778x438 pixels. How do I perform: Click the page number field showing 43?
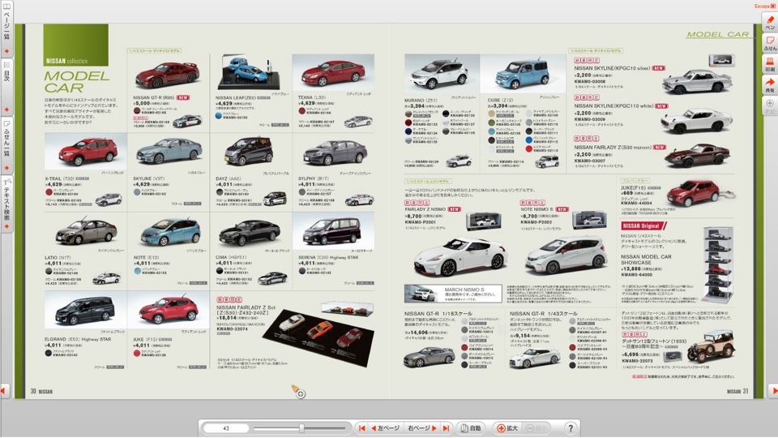click(x=226, y=428)
